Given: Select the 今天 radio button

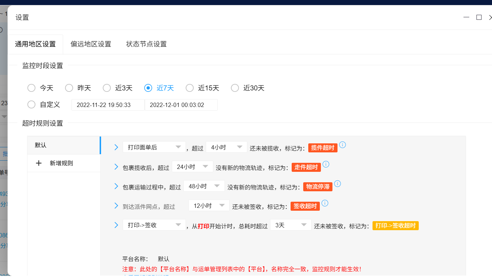Looking at the screenshot, I should point(32,88).
